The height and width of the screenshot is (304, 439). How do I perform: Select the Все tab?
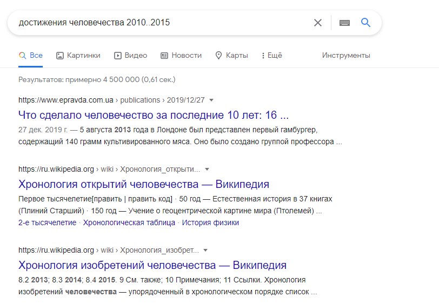tap(31, 56)
